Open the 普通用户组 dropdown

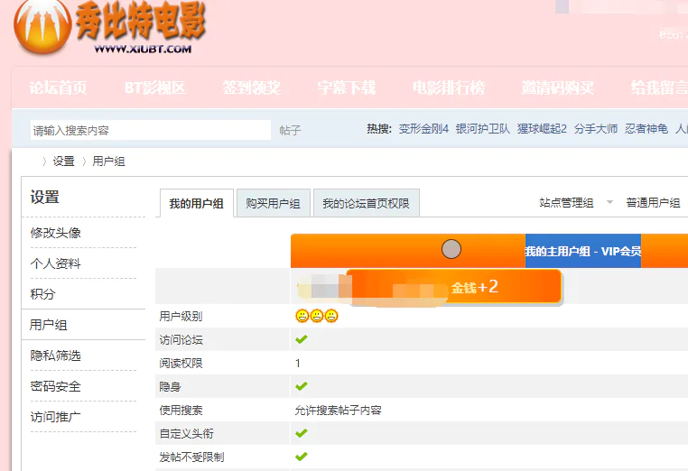click(x=653, y=203)
